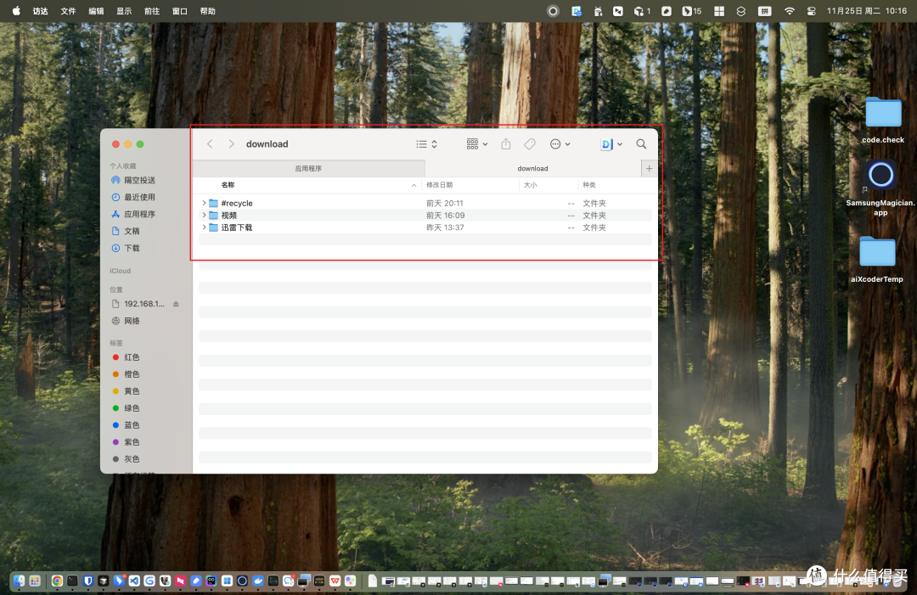The width and height of the screenshot is (917, 595).
Task: Click the stacked layers menu bar icon
Action: (741, 10)
